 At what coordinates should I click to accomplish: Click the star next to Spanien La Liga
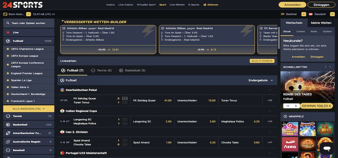(8, 80)
